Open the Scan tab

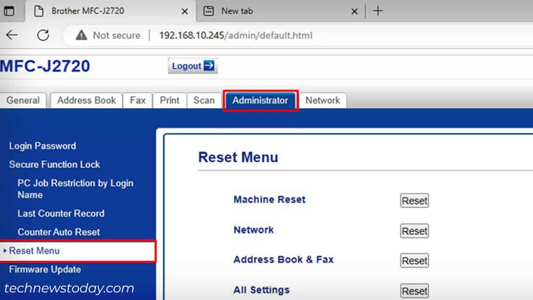point(204,100)
